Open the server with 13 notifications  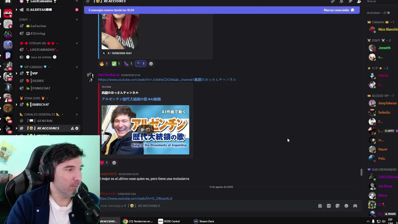click(8, 129)
